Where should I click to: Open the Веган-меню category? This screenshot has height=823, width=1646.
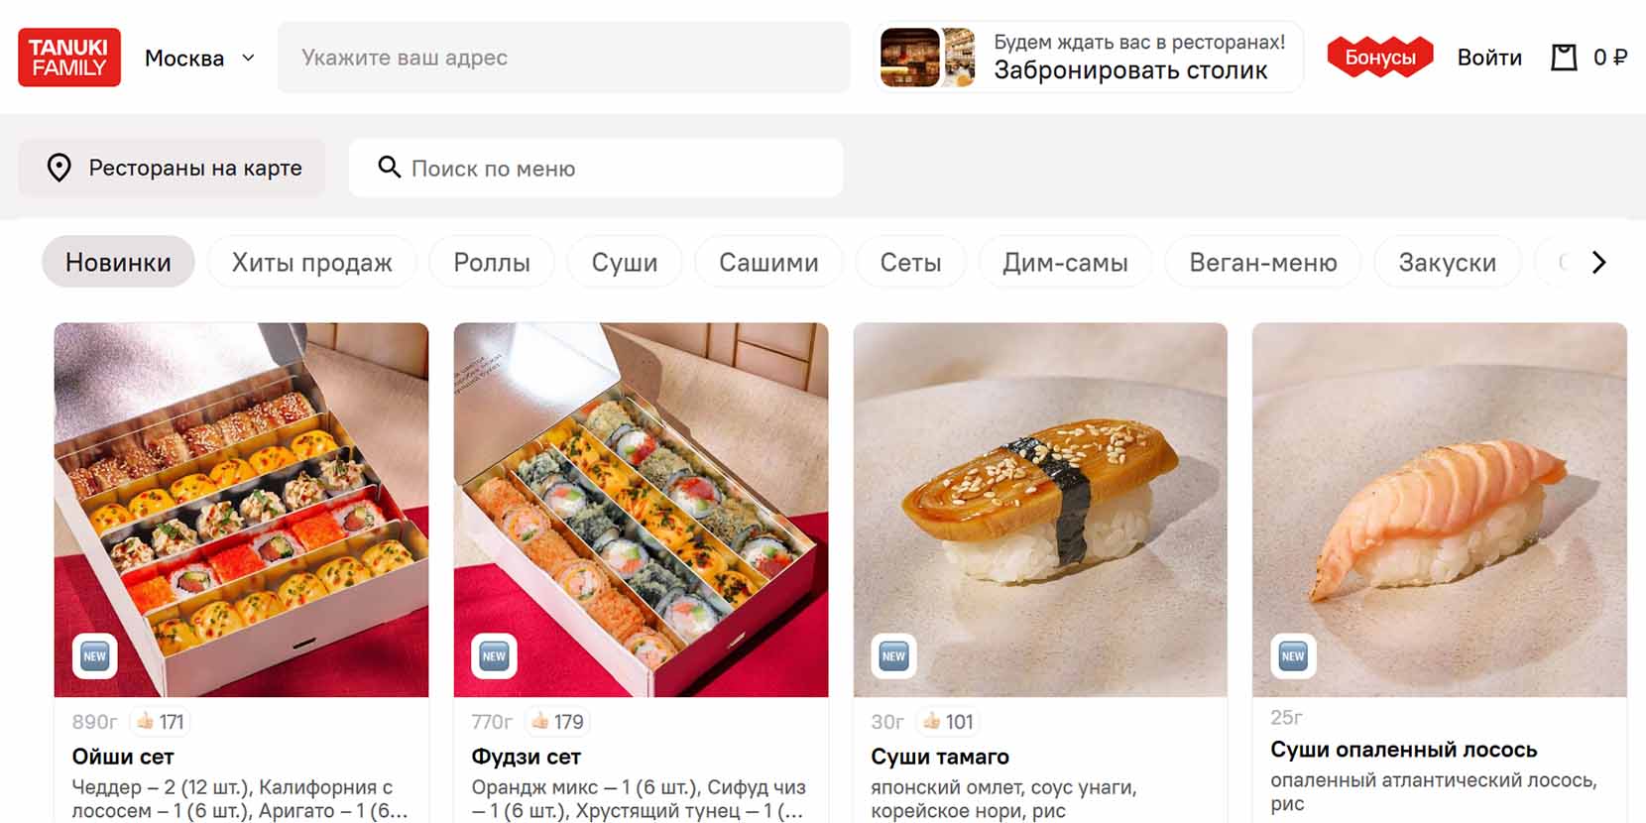coord(1263,262)
